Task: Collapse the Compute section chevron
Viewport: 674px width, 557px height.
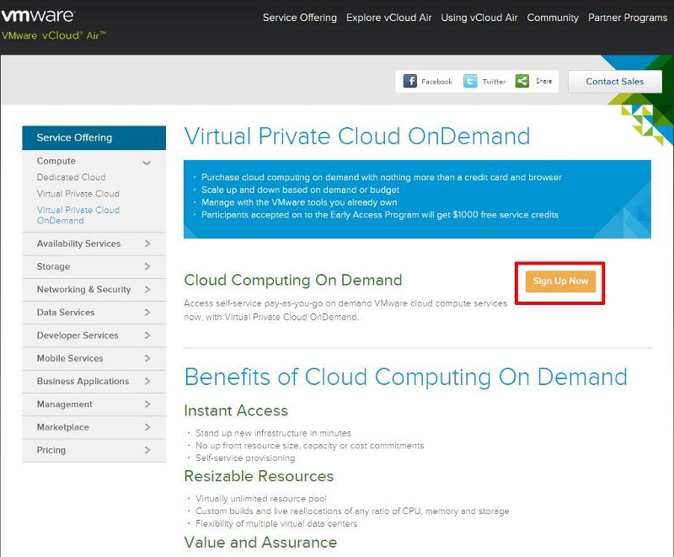Action: click(147, 163)
